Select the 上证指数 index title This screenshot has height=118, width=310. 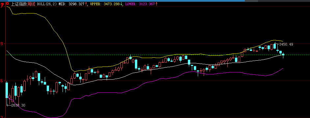(19, 4)
